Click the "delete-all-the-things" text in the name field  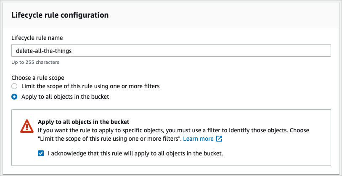tap(41, 50)
